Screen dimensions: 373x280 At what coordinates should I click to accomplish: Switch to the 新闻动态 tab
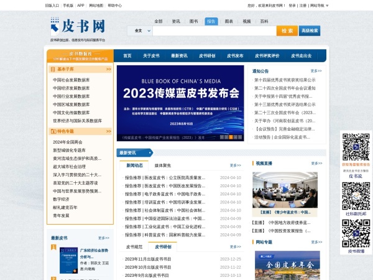coord(134,166)
